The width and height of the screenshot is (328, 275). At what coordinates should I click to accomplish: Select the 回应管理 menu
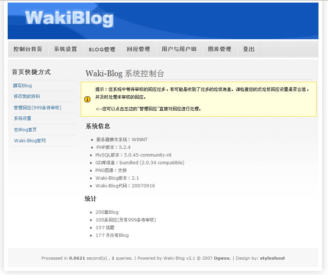click(x=139, y=49)
